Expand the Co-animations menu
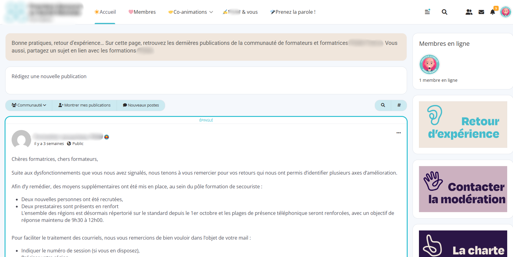 point(191,12)
